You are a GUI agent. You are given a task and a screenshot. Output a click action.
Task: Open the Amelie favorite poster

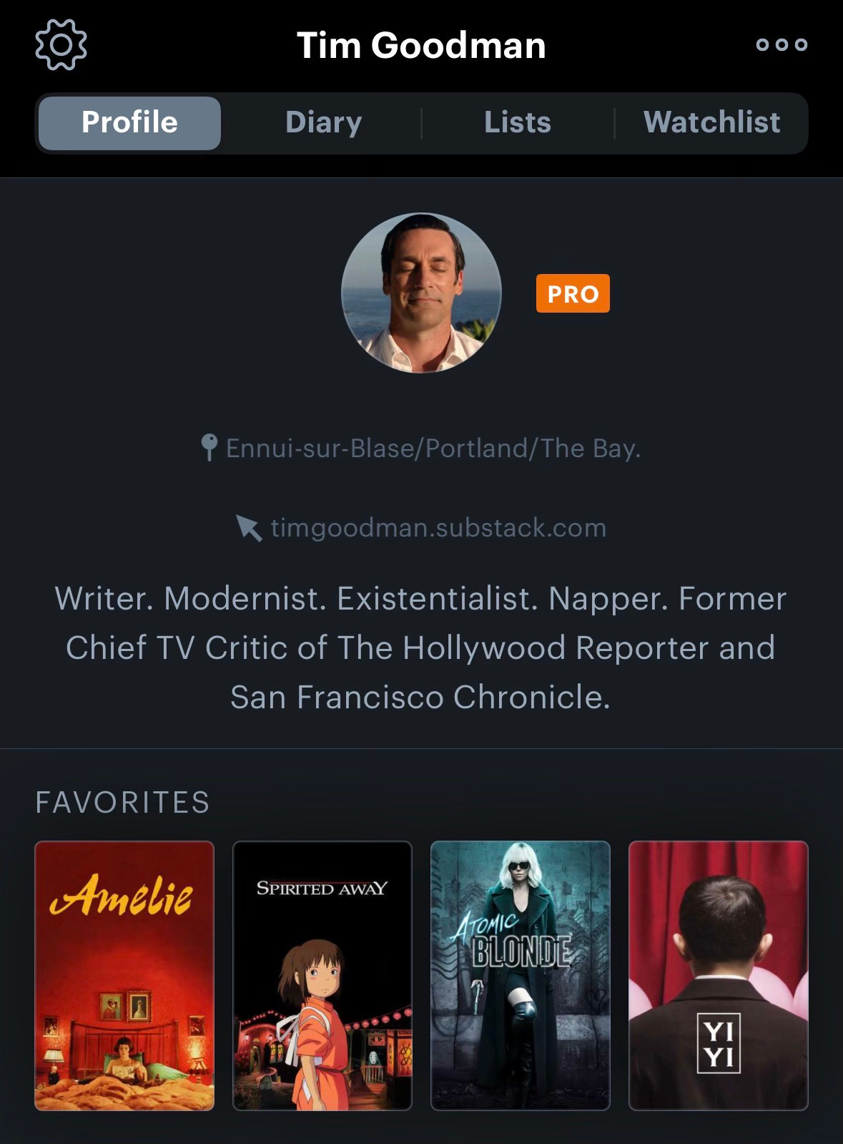pyautogui.click(x=124, y=976)
